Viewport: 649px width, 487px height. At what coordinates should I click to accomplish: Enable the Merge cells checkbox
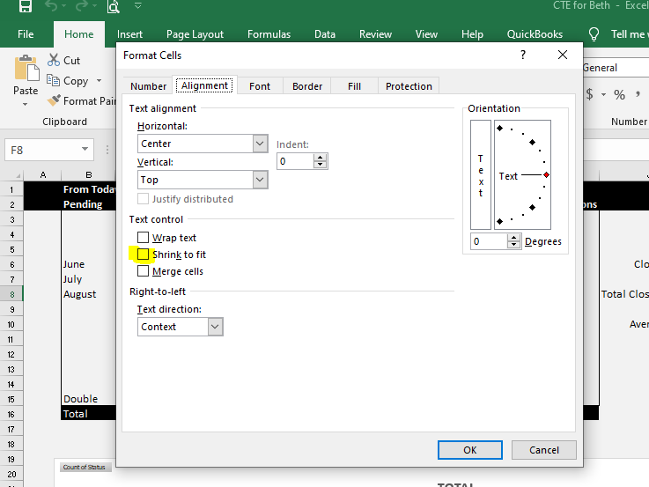[143, 271]
